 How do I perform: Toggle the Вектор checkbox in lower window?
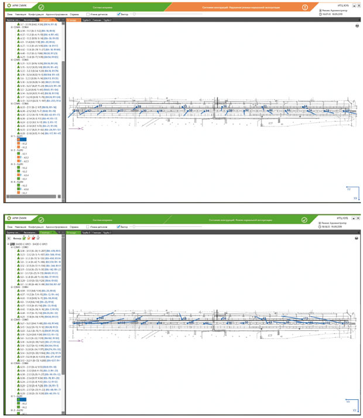(118, 227)
